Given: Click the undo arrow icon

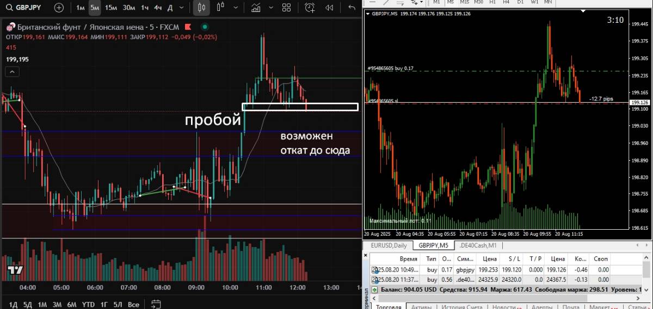Looking at the screenshot, I should pos(352,8).
